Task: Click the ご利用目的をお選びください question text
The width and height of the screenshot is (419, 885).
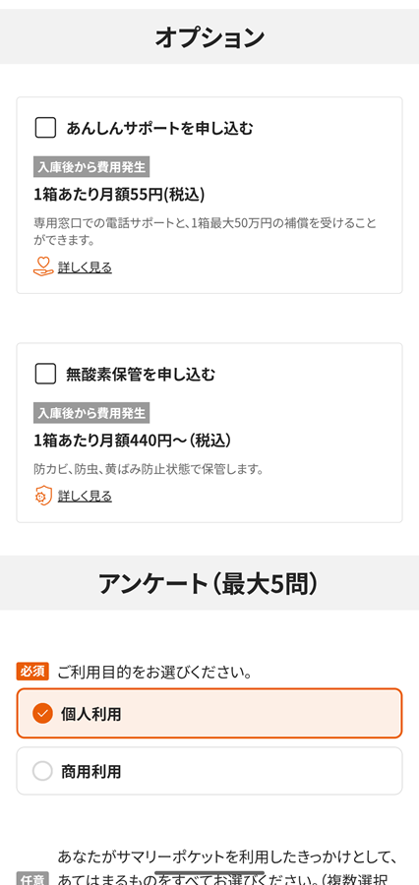Action: tap(154, 673)
